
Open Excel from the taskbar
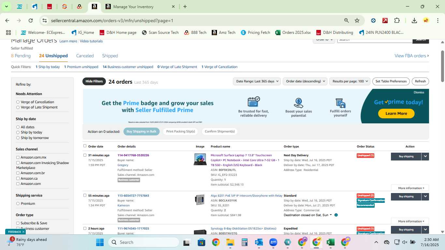pos(331,242)
